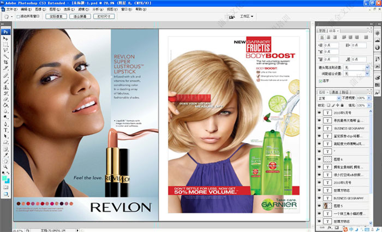The height and width of the screenshot is (232, 382).
Task: Select the Path Selection tool
Action: click(x=5, y=136)
